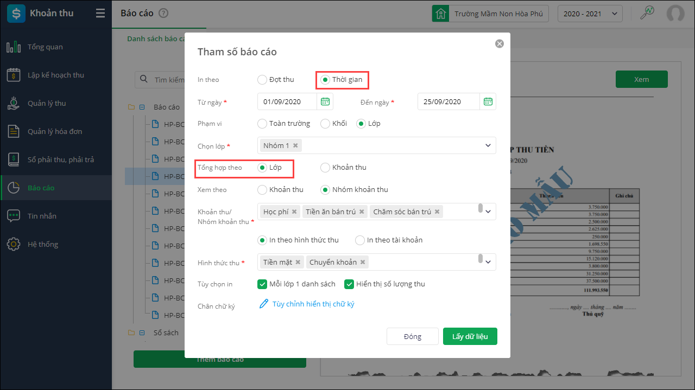Remove the Chăm sóc bán trú tag
The image size is (695, 390).
tap(437, 212)
